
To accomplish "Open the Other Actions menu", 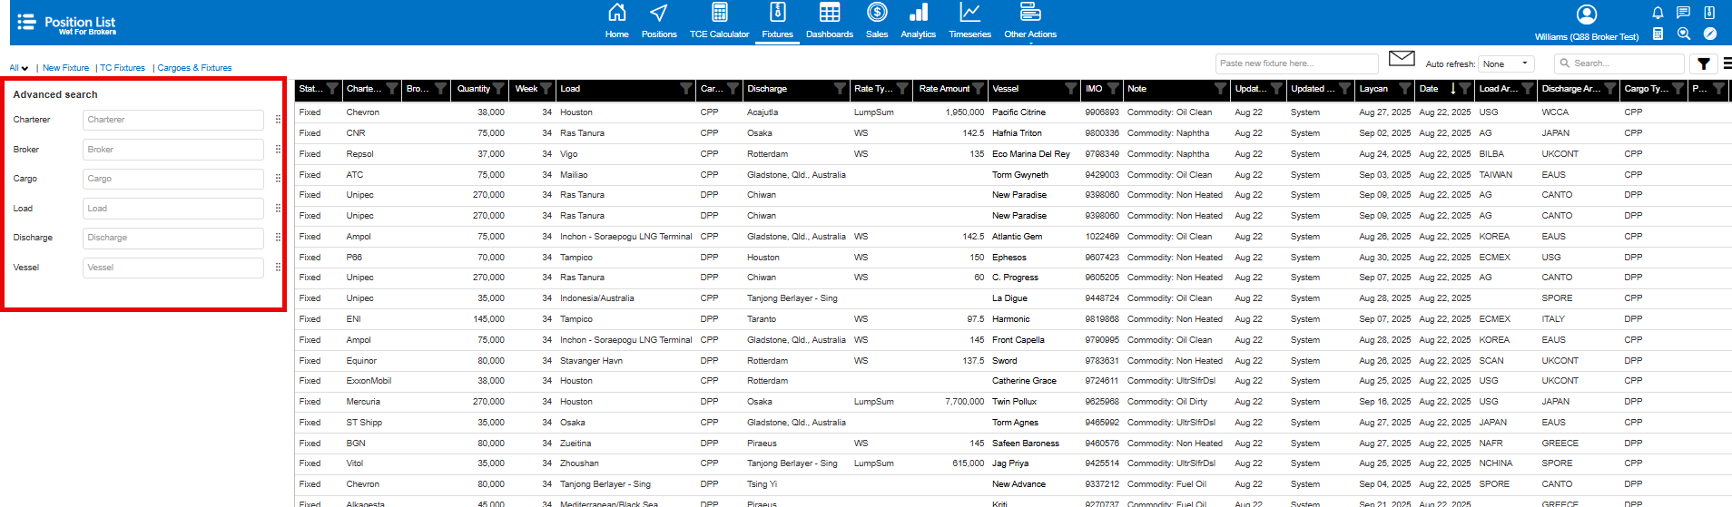I will (x=1029, y=22).
